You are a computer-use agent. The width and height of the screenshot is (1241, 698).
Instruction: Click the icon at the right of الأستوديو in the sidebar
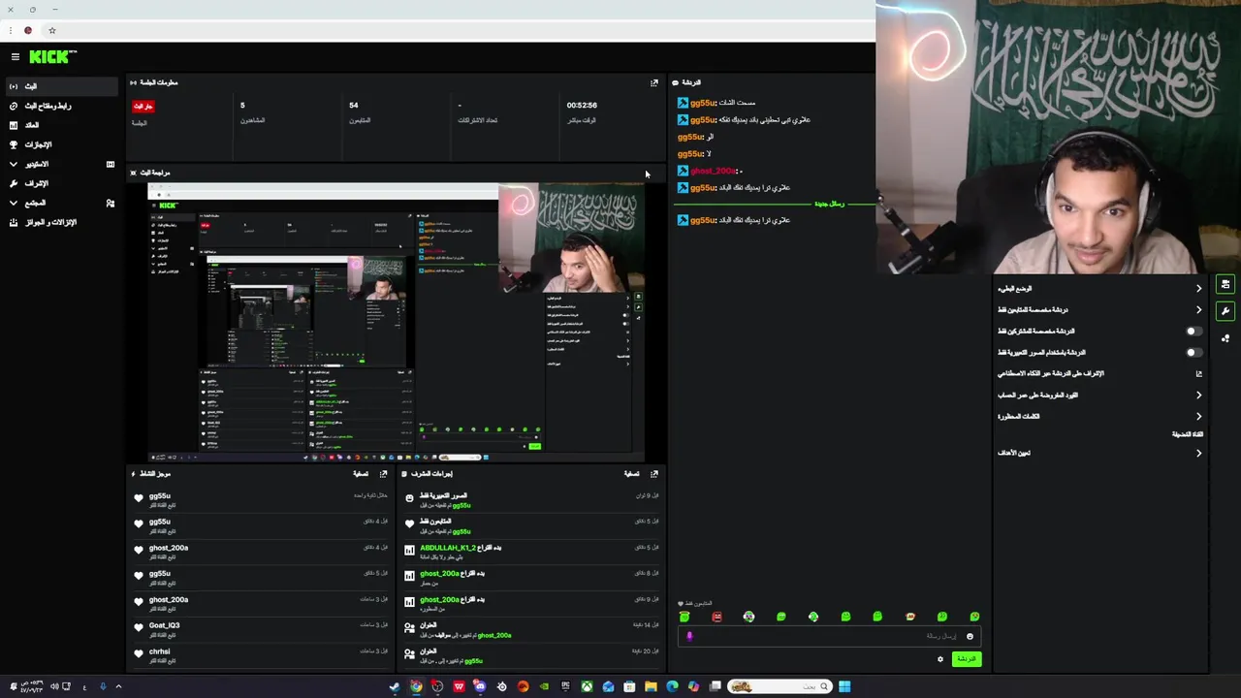tap(111, 164)
